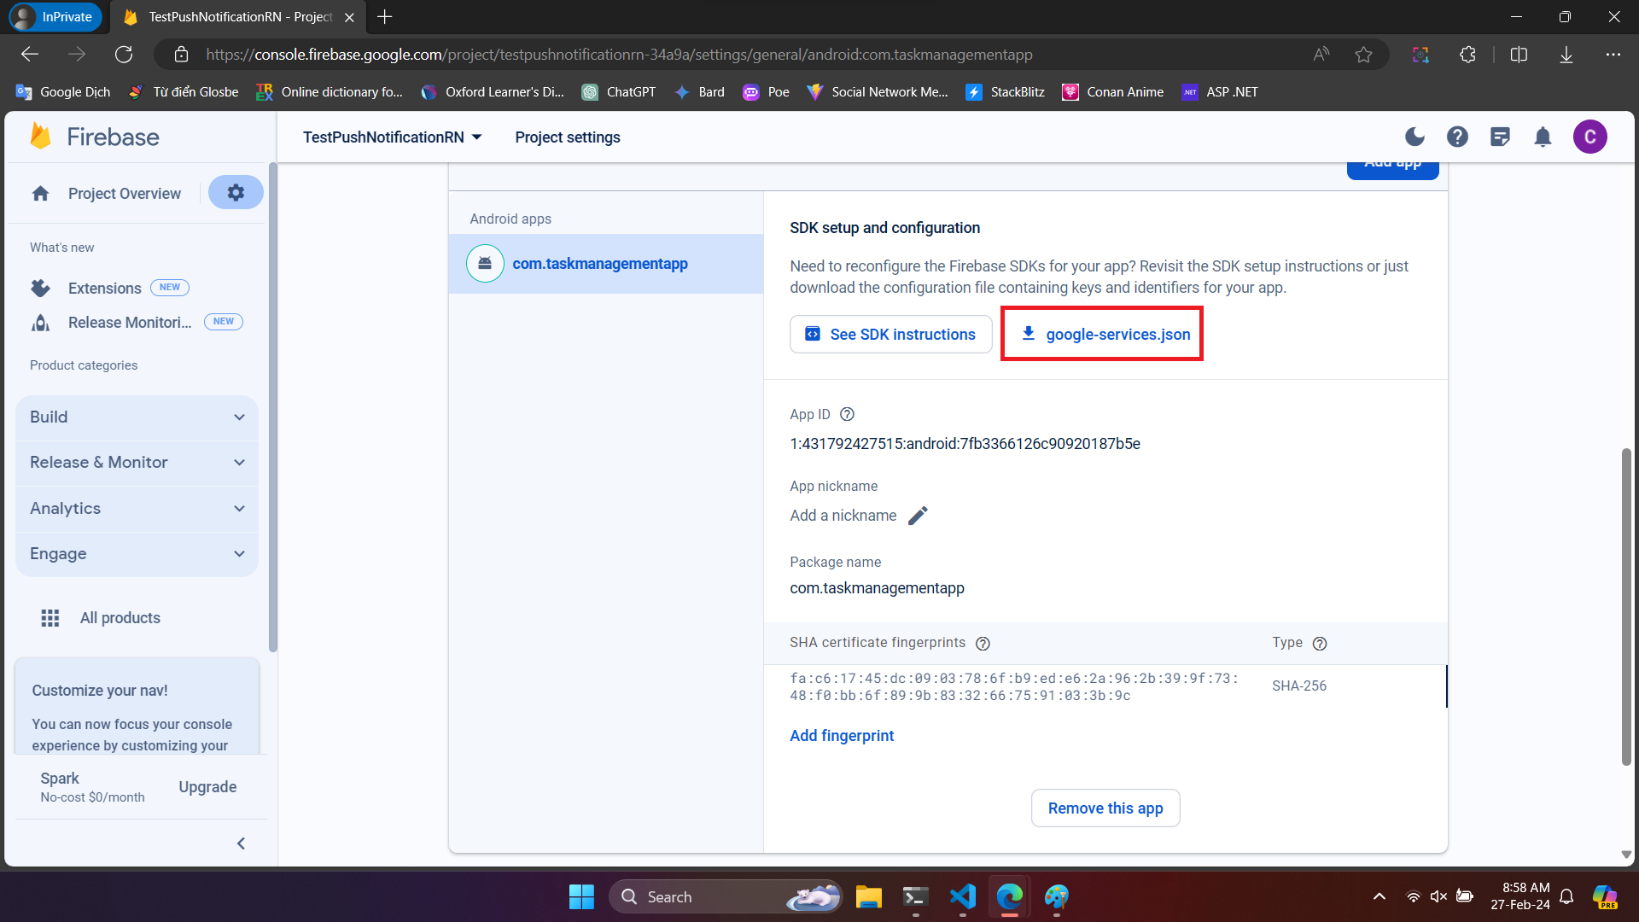
Task: Go back in browser
Action: [x=30, y=55]
